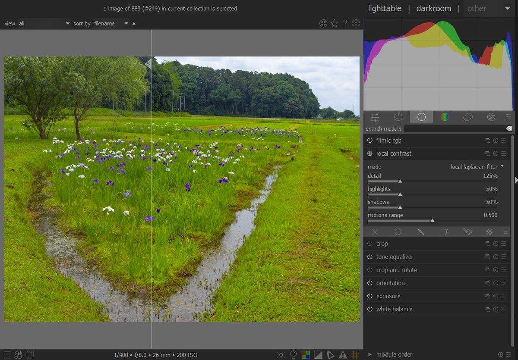The image size is (518, 360).
Task: Toggle filmic rgb module power
Action: click(370, 141)
